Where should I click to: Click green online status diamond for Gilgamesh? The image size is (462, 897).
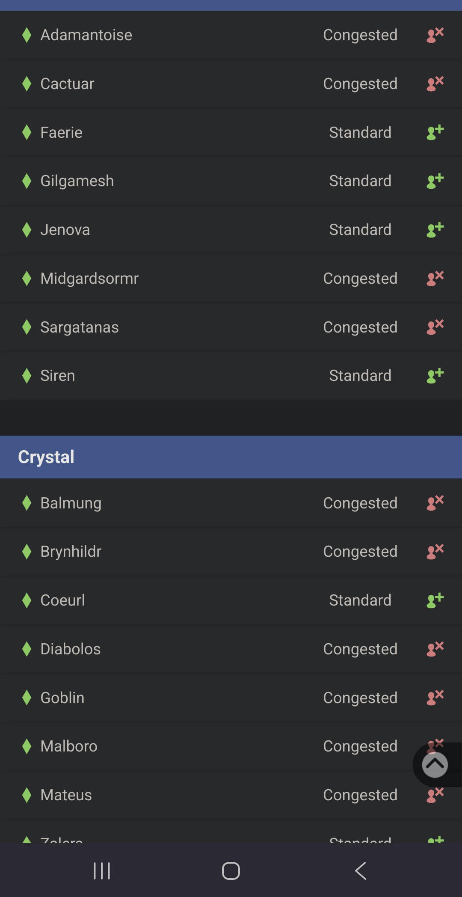coord(27,181)
